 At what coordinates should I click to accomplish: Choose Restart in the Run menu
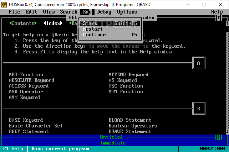coord(110,29)
